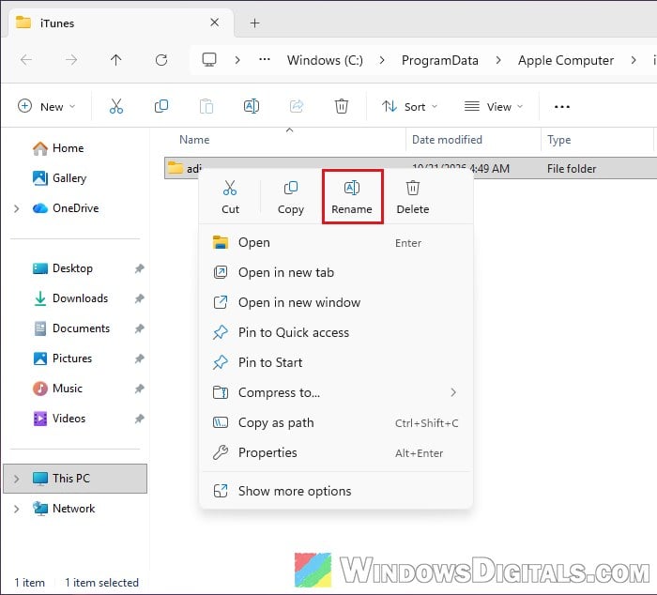Image resolution: width=657 pixels, height=595 pixels.
Task: Choose Copy as path
Action: (336, 422)
